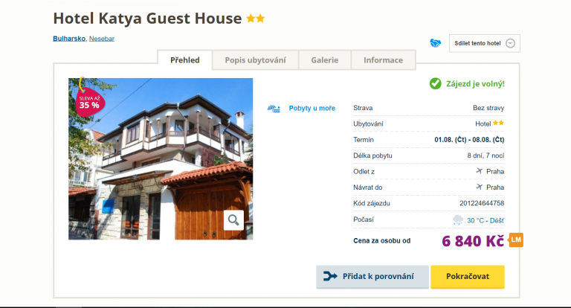Click the airplane icon in Návrat do row
Viewport: 571px width, 308px height.
click(x=480, y=187)
